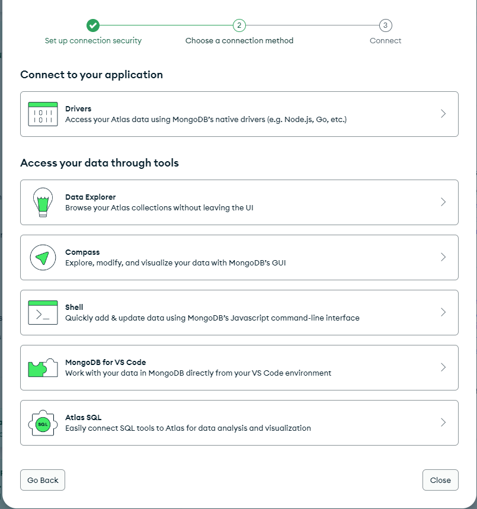Choose the Data Explorer title text
The height and width of the screenshot is (509, 477).
[x=90, y=197]
